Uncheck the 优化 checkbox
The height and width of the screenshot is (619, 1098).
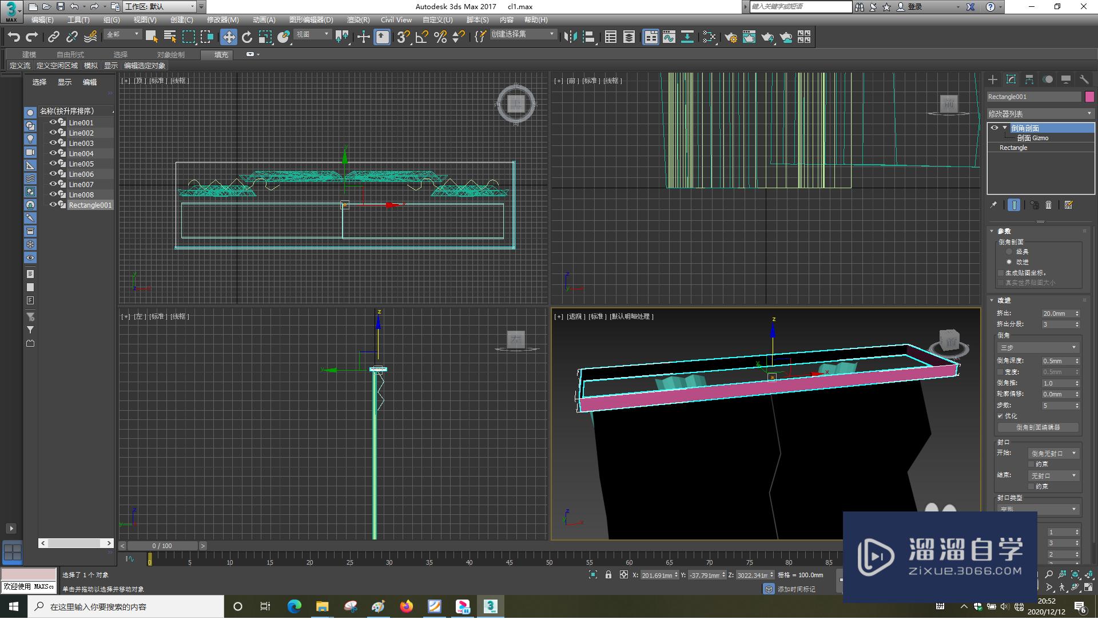point(1001,416)
